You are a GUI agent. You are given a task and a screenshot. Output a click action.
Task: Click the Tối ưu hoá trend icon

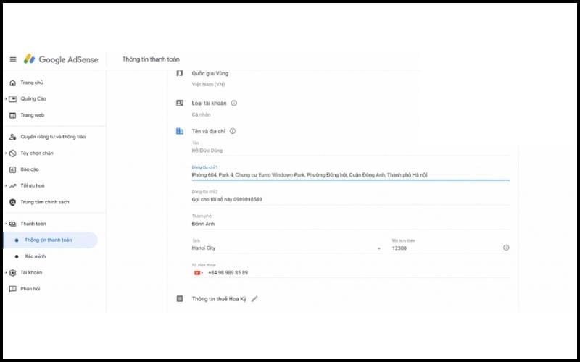(x=12, y=186)
